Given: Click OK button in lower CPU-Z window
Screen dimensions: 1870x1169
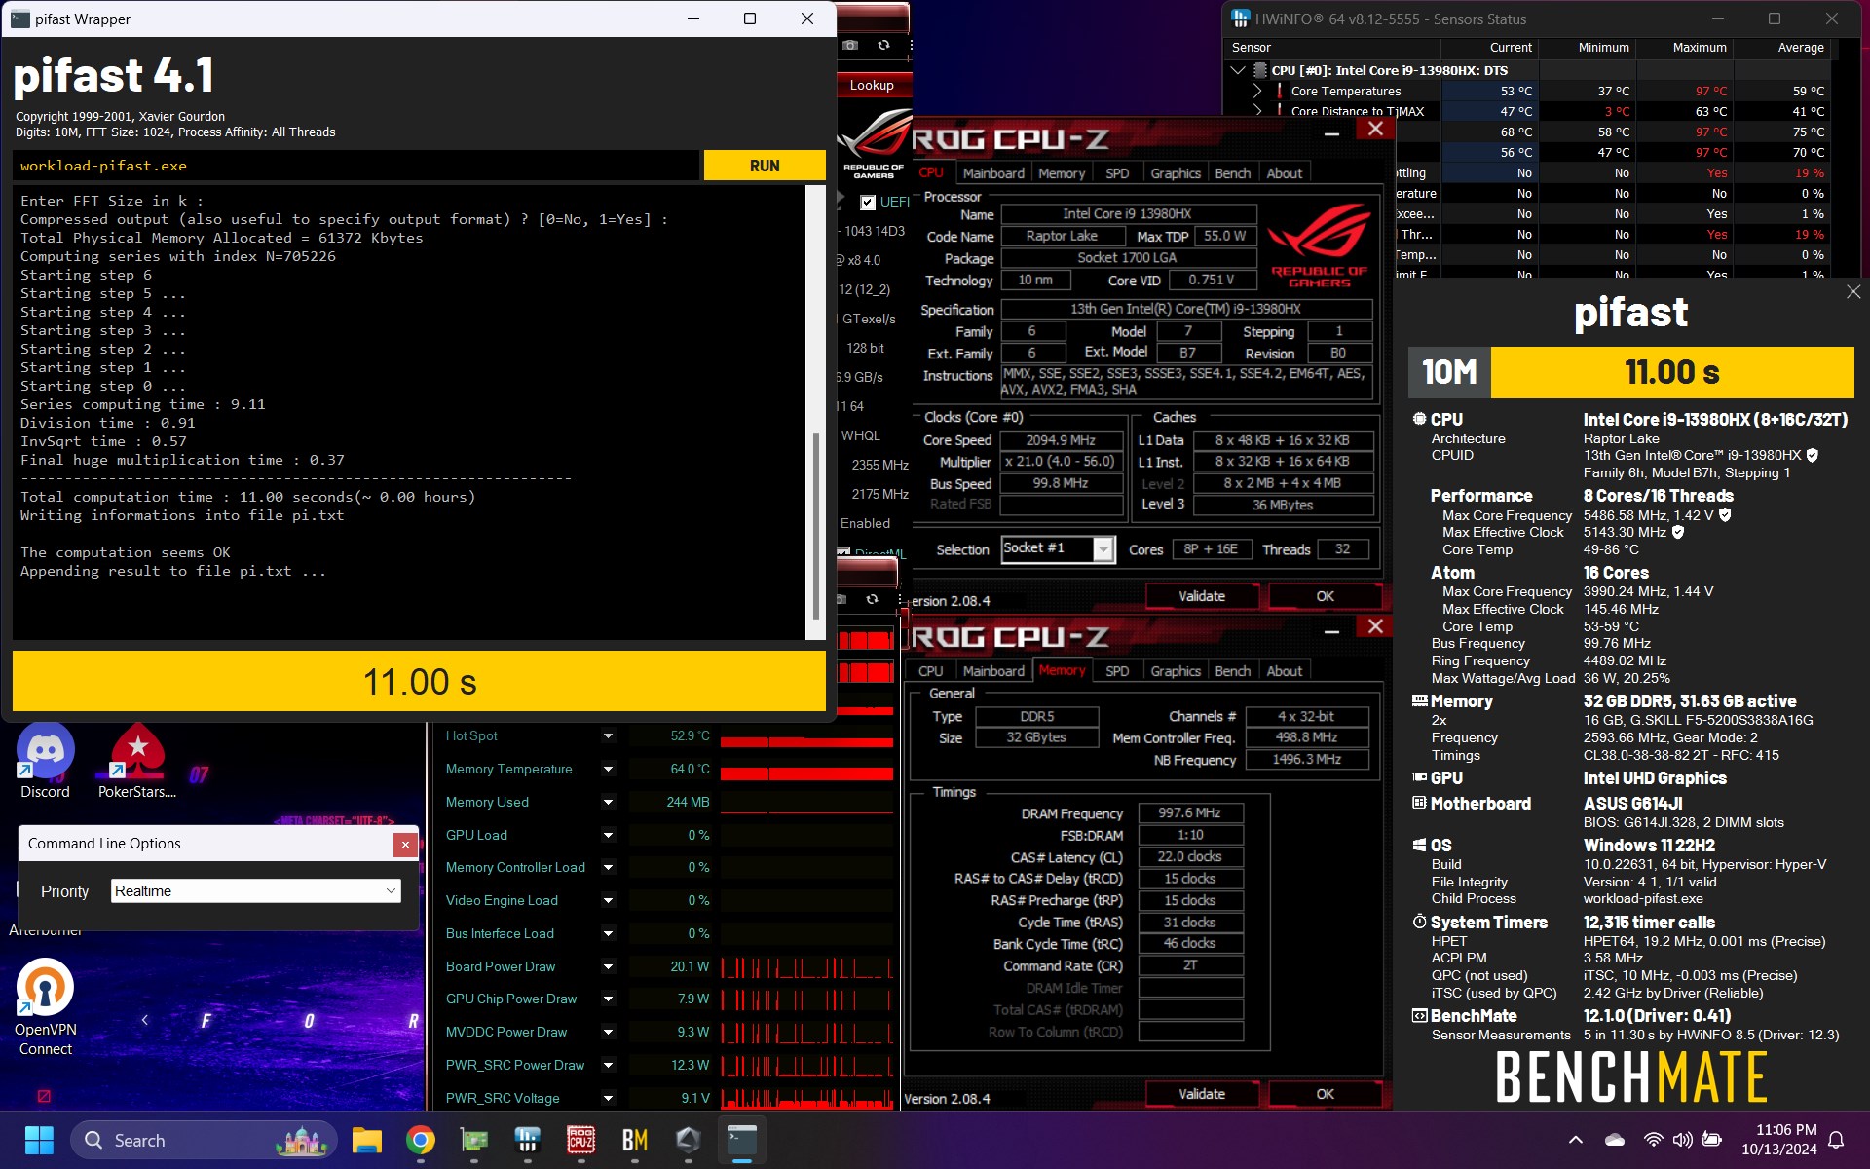Looking at the screenshot, I should pos(1325,1094).
